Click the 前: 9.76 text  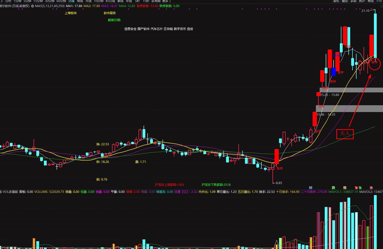[102, 180]
